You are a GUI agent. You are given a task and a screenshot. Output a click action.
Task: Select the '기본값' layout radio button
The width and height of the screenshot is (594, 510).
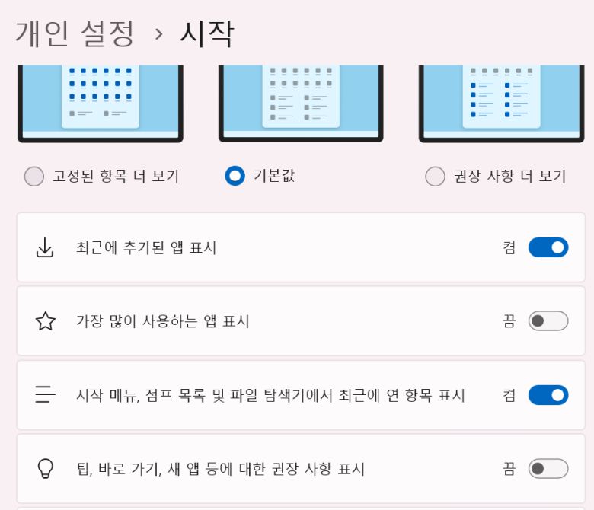pos(235,176)
